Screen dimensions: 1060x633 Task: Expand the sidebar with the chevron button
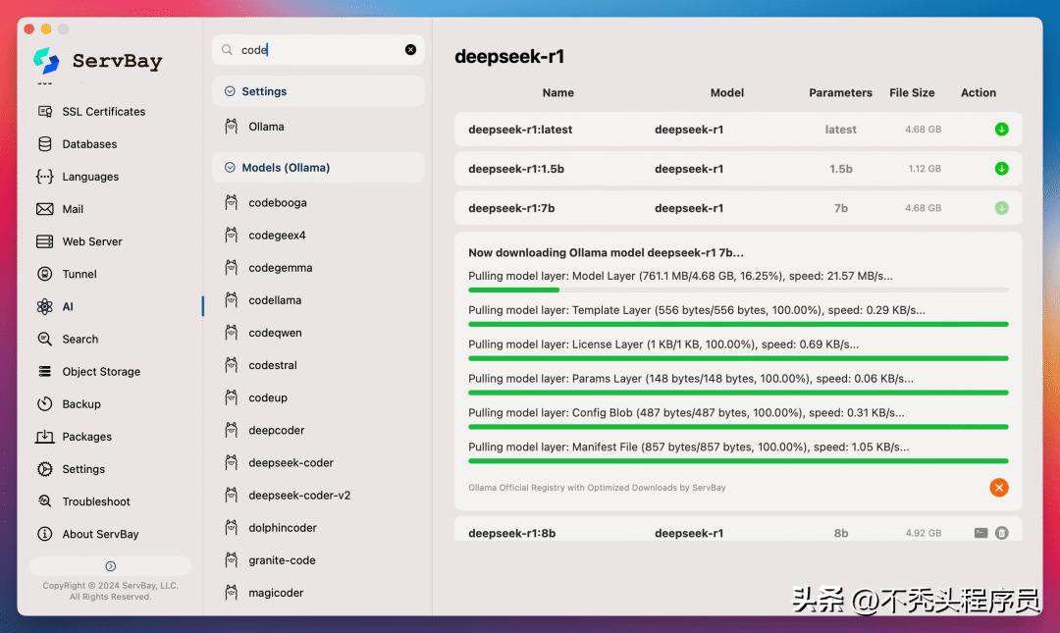110,565
